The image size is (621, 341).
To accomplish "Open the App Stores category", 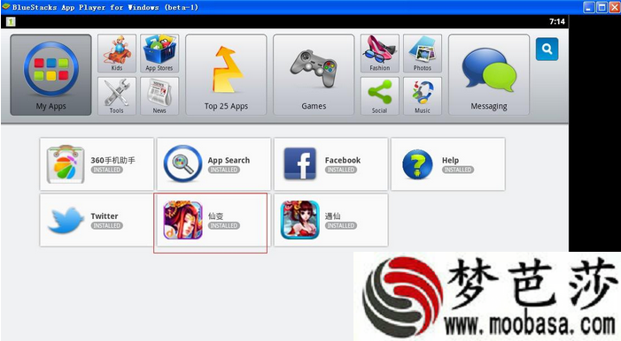I will 159,53.
